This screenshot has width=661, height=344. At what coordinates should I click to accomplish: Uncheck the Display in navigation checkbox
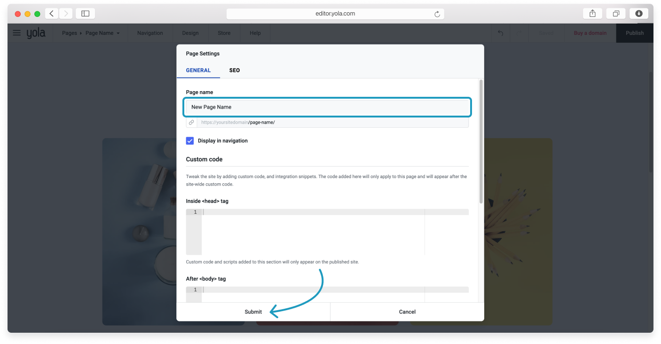tap(190, 141)
